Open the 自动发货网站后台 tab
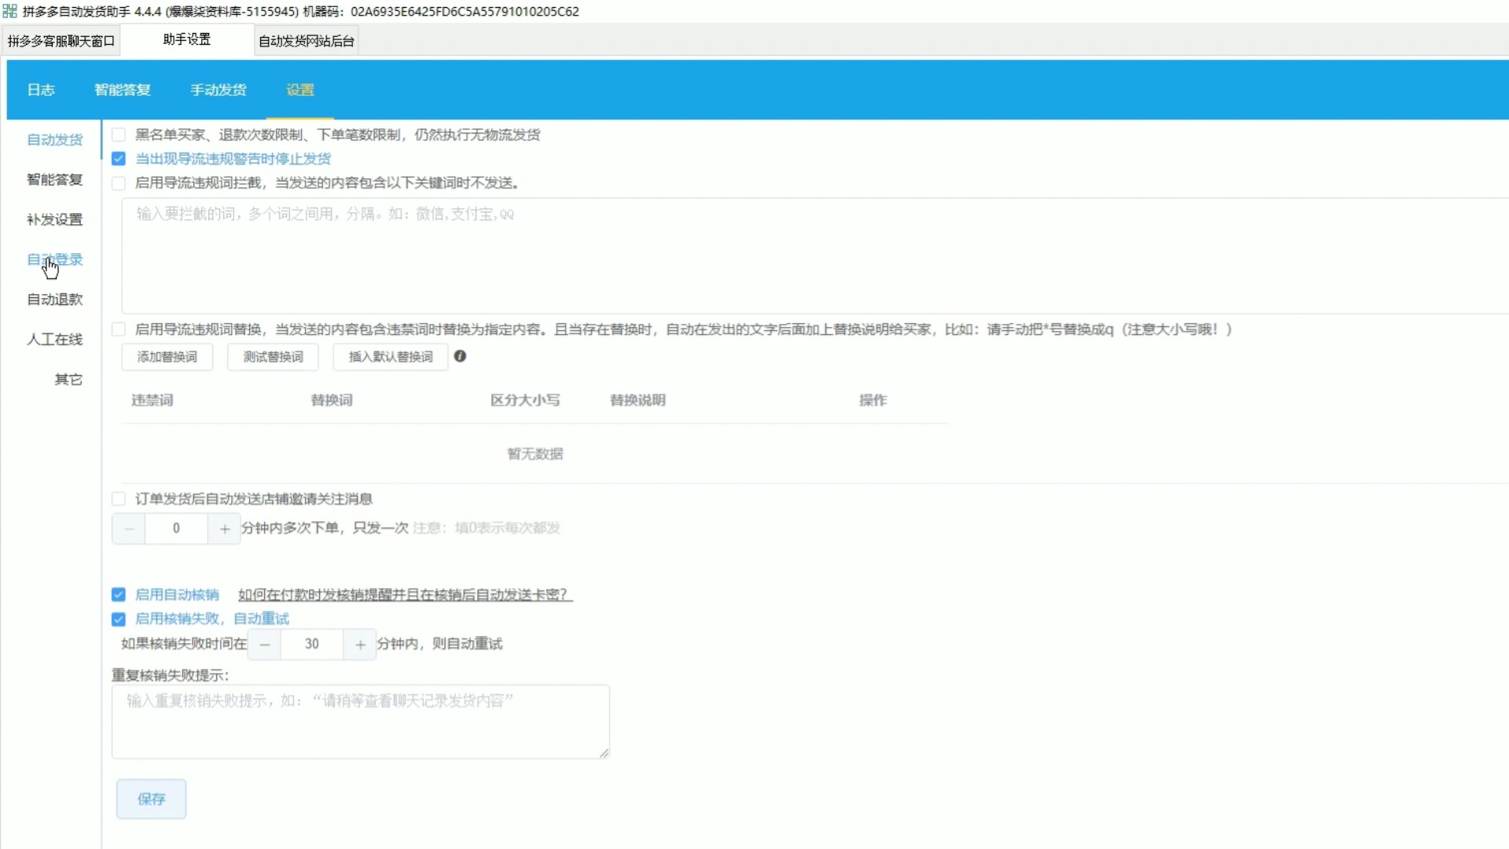This screenshot has height=849, width=1509. [307, 41]
